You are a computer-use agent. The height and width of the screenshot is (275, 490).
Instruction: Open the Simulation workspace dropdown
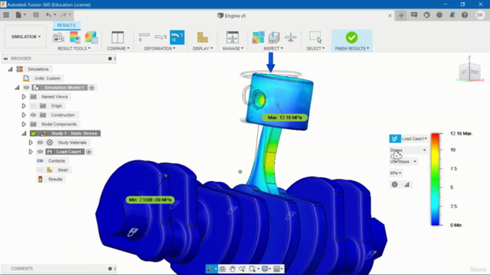25,37
